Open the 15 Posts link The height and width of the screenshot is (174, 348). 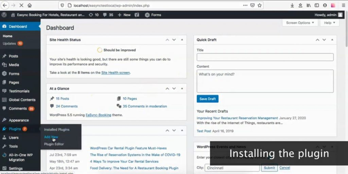(x=63, y=99)
